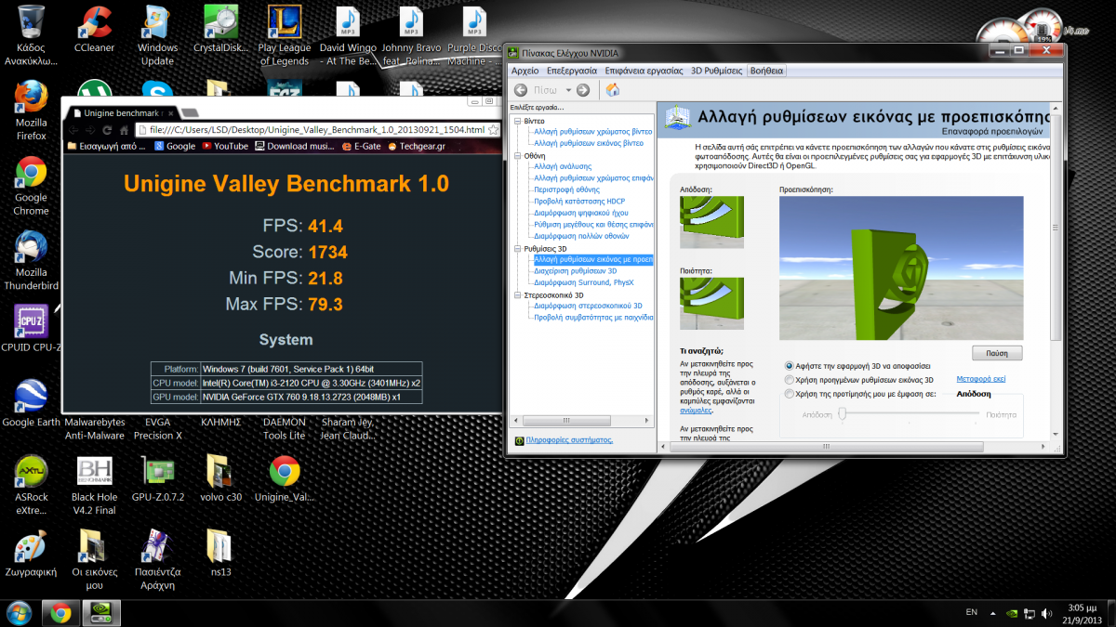Open the Techgear.gr bookmark in Chrome
The image size is (1116, 627).
[418, 146]
